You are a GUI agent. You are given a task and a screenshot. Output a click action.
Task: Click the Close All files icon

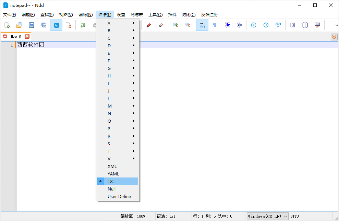tap(69, 25)
